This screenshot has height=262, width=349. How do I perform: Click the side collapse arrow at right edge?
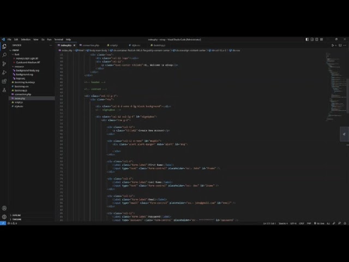344,134
